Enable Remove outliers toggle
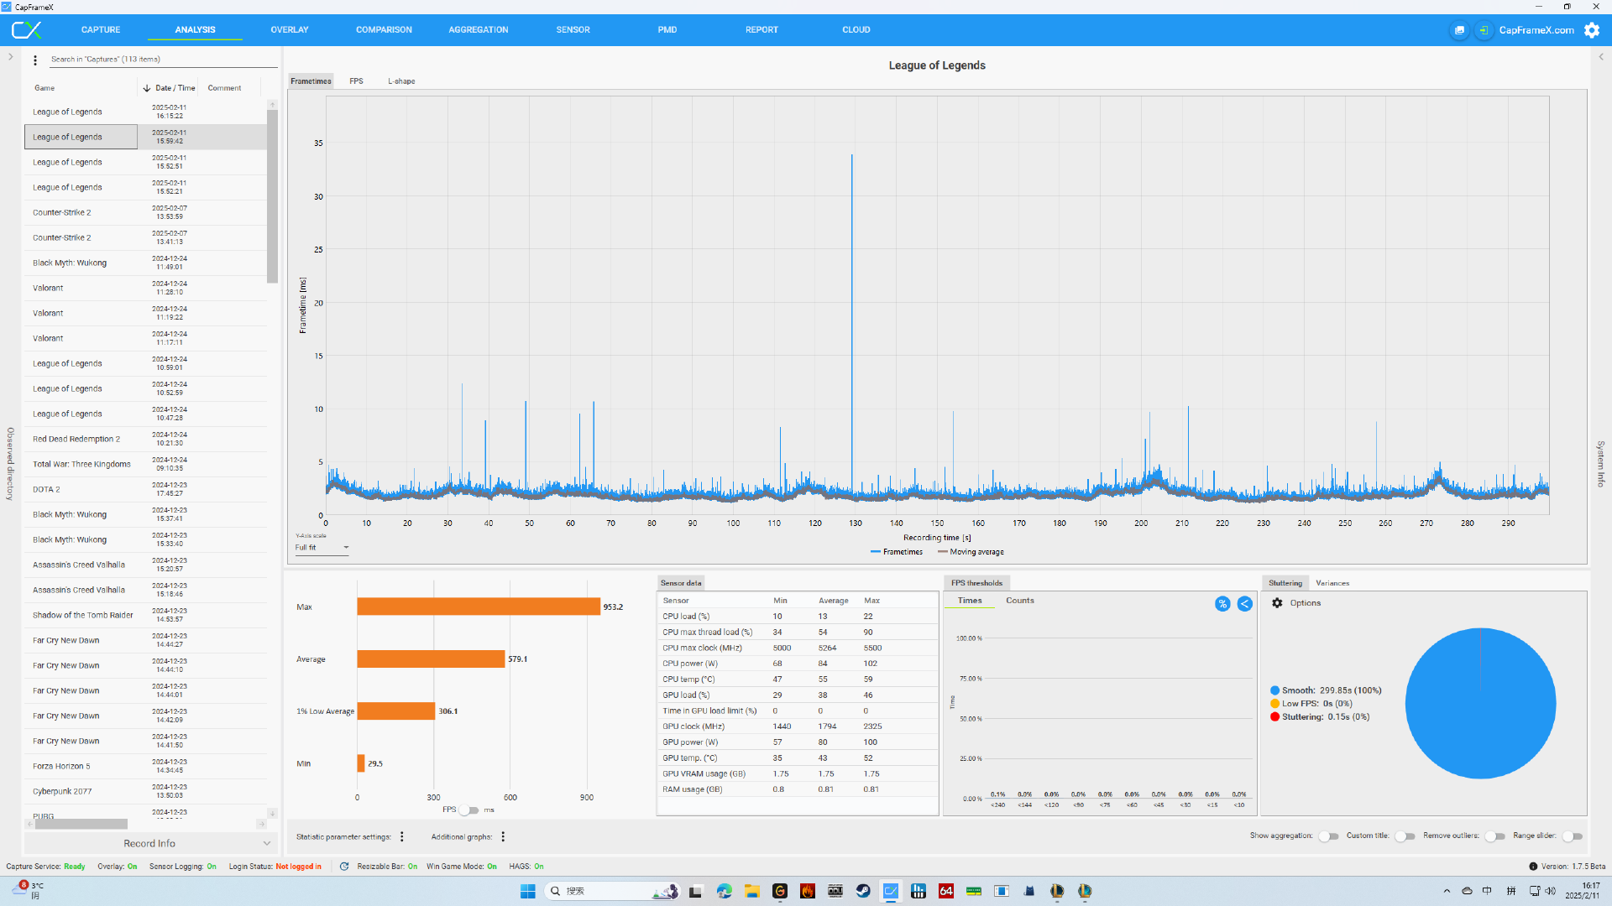This screenshot has height=906, width=1612. pos(1495,836)
